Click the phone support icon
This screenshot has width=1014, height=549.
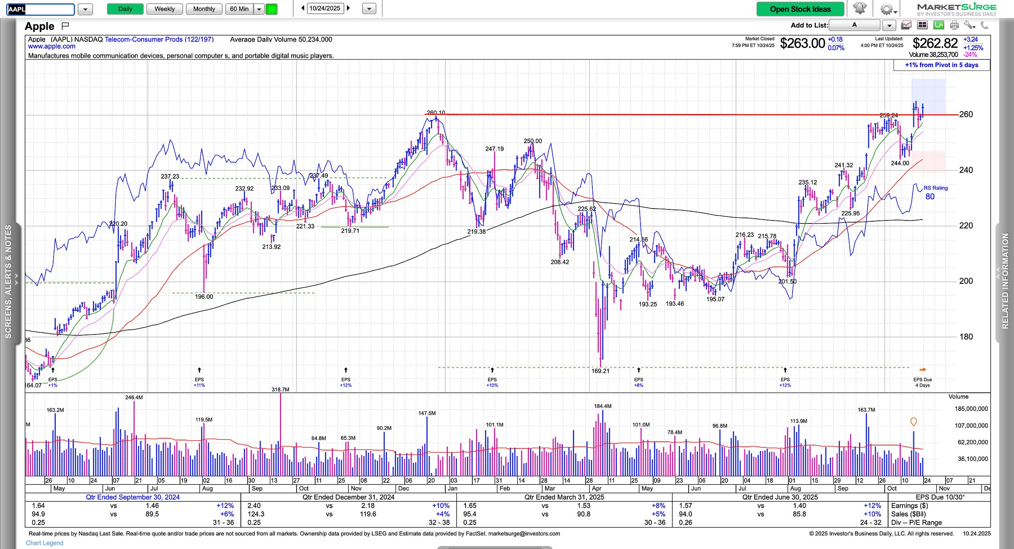pos(984,25)
